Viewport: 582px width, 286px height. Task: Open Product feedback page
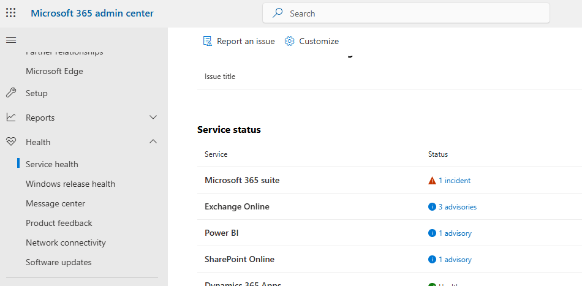point(59,224)
